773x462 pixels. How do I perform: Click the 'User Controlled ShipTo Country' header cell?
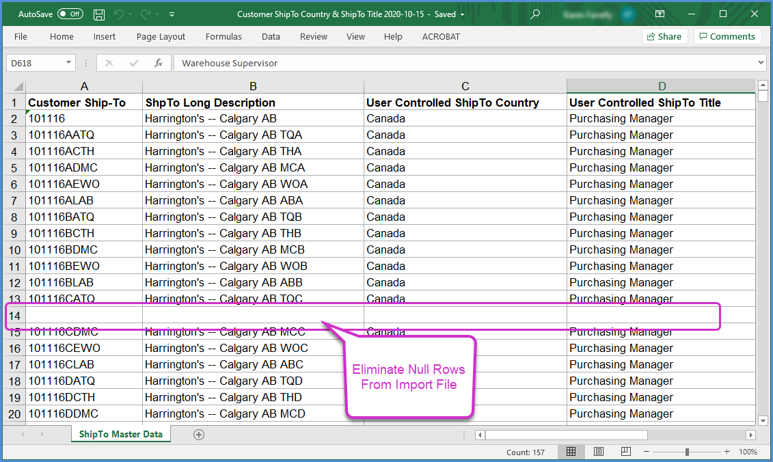pos(465,102)
